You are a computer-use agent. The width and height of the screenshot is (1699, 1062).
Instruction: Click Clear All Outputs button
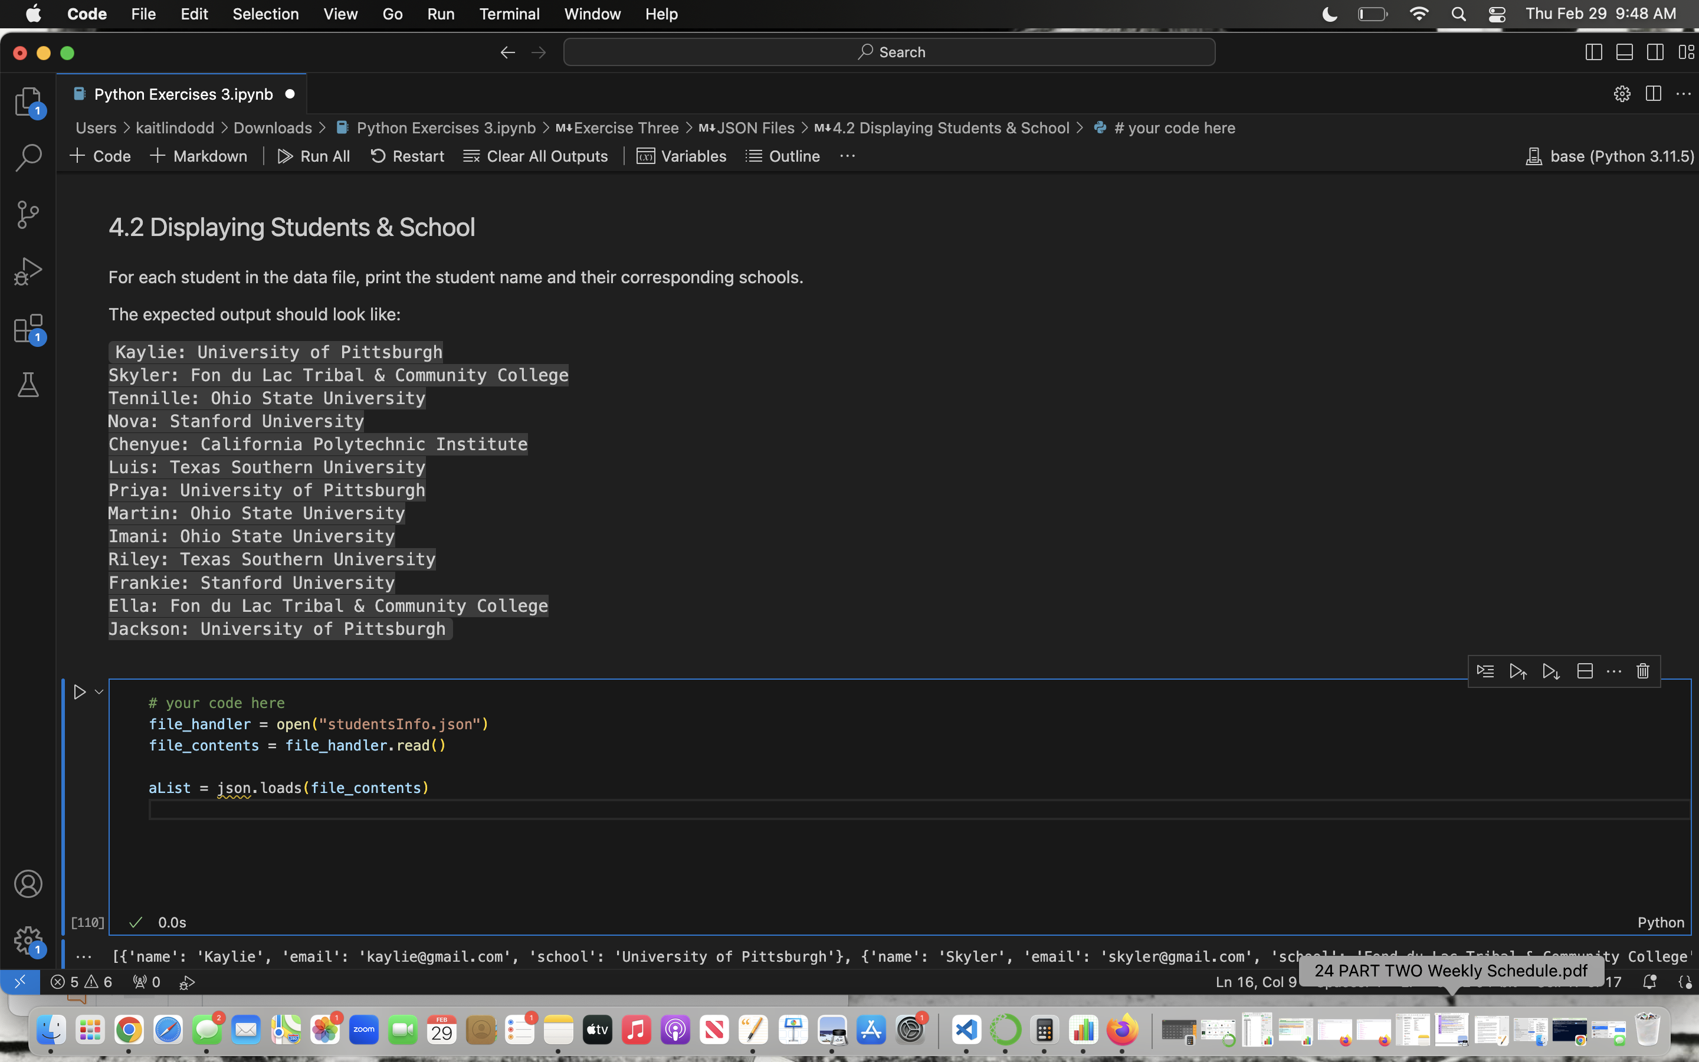(536, 156)
